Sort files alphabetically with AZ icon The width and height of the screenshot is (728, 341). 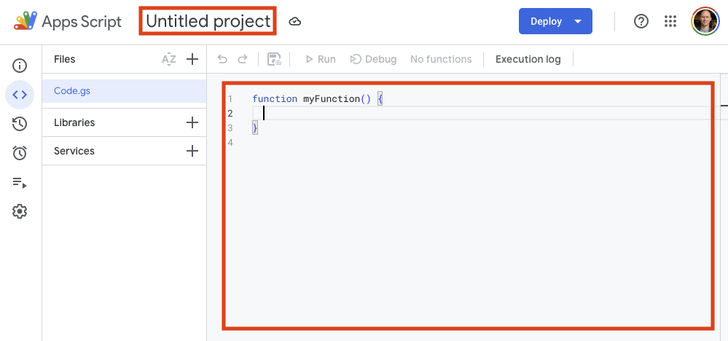(169, 59)
